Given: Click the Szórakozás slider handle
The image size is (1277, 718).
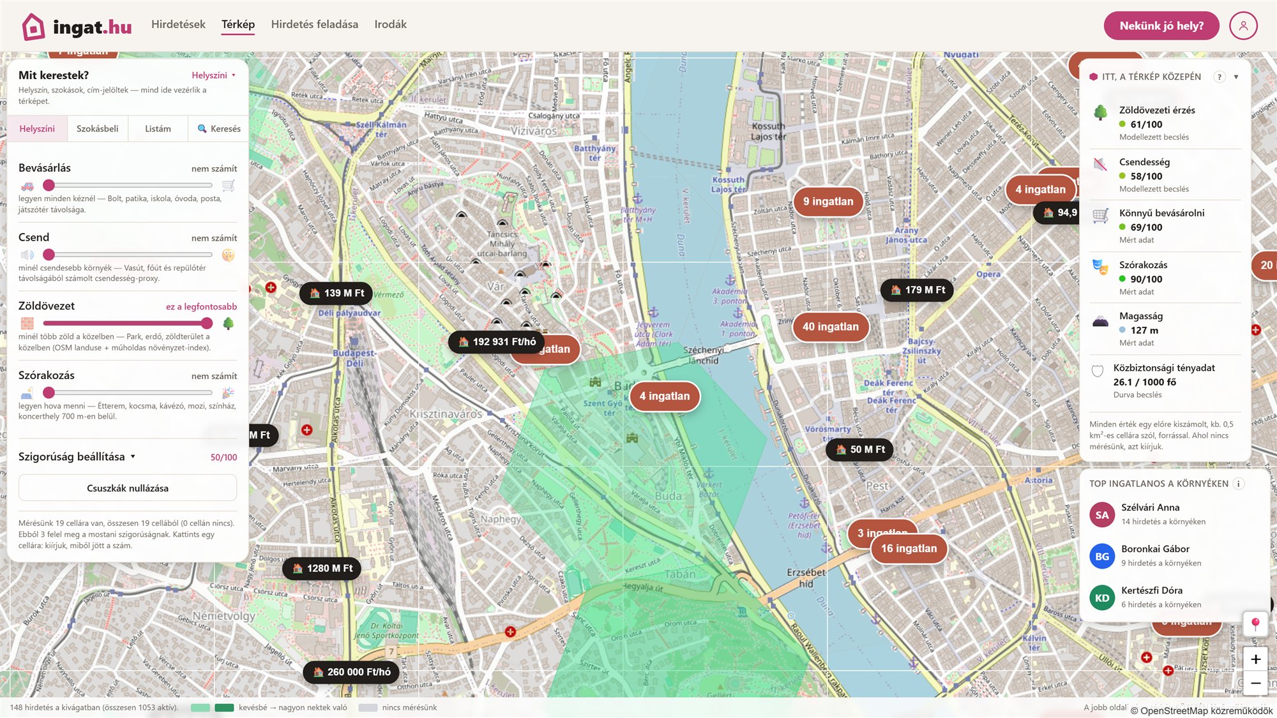Looking at the screenshot, I should tap(49, 393).
